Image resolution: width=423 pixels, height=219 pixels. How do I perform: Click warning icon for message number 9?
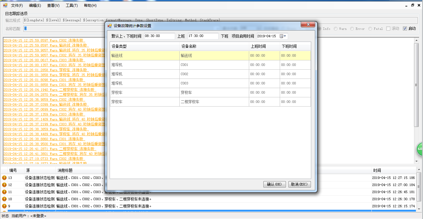tap(4, 206)
